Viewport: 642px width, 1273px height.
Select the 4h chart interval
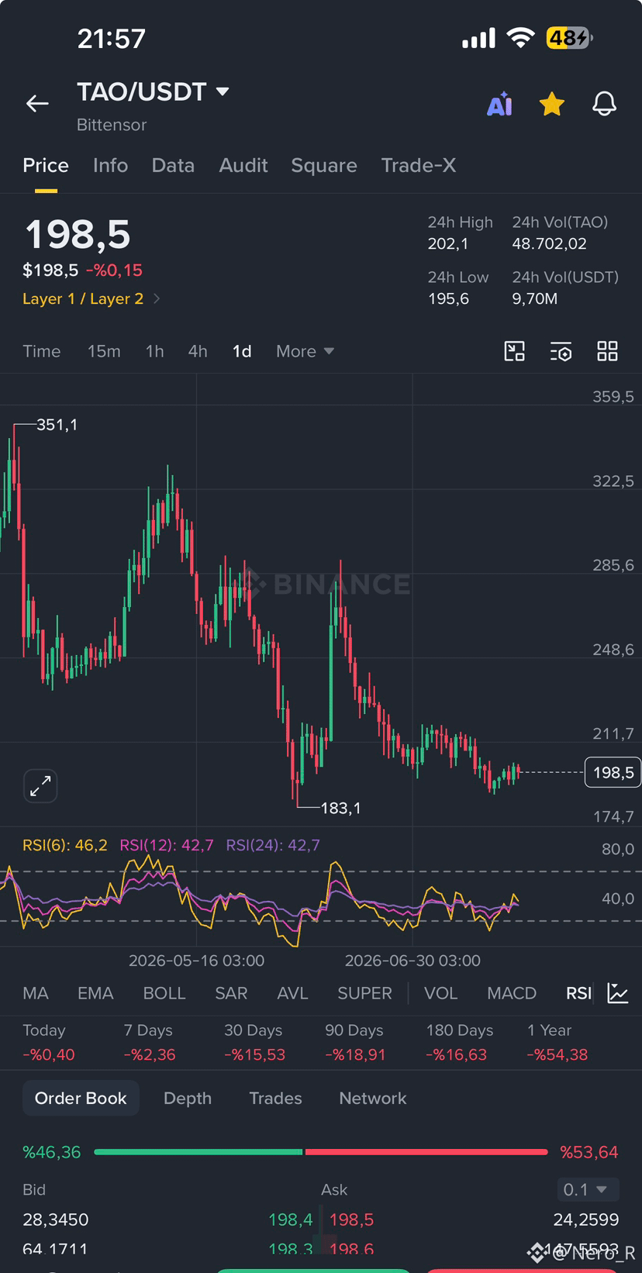coord(198,351)
